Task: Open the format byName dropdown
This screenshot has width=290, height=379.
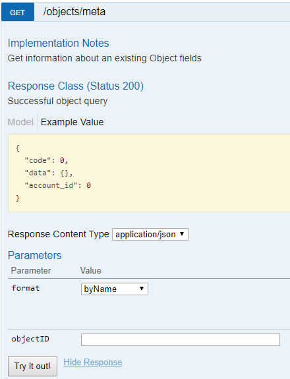Action: [115, 289]
